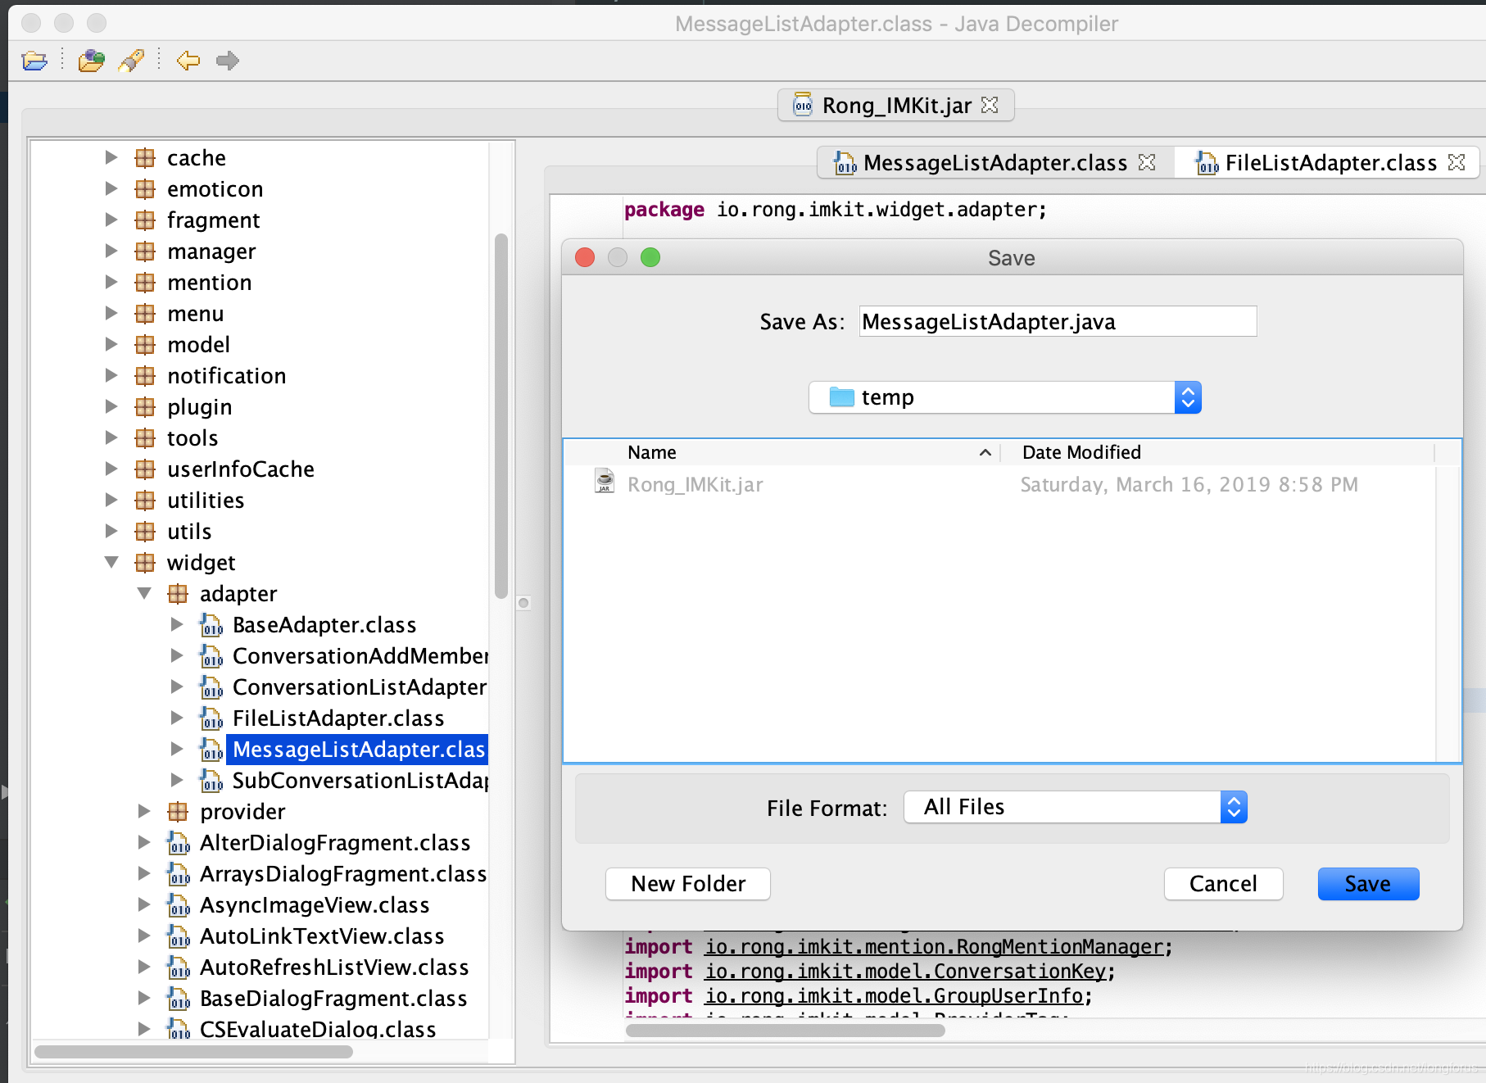The width and height of the screenshot is (1486, 1083).
Task: Select ArraysDialogFragment.class in tree
Action: (x=343, y=873)
